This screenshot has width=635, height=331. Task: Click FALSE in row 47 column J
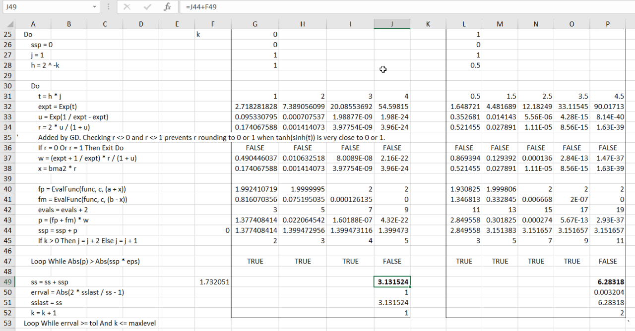pyautogui.click(x=392, y=261)
